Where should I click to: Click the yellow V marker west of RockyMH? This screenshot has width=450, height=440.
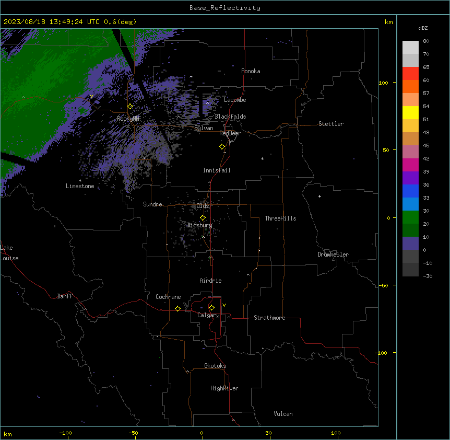pyautogui.click(x=91, y=96)
